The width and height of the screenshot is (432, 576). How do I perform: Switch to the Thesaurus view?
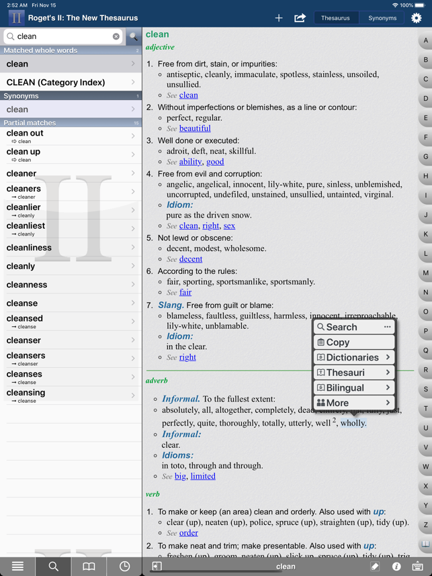coord(335,18)
